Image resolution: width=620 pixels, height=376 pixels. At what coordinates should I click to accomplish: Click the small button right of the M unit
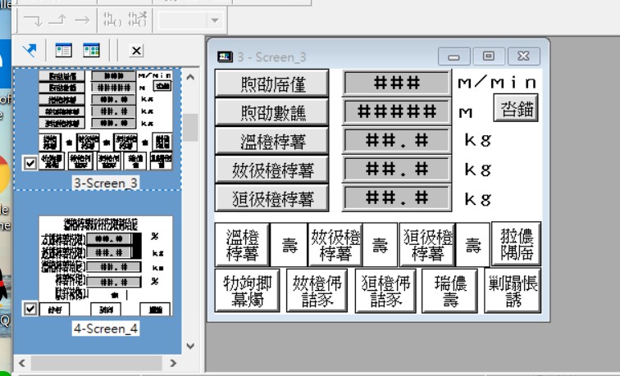tap(515, 107)
